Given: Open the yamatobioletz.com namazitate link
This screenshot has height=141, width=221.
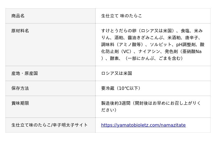Looking at the screenshot, I should pyautogui.click(x=143, y=125).
